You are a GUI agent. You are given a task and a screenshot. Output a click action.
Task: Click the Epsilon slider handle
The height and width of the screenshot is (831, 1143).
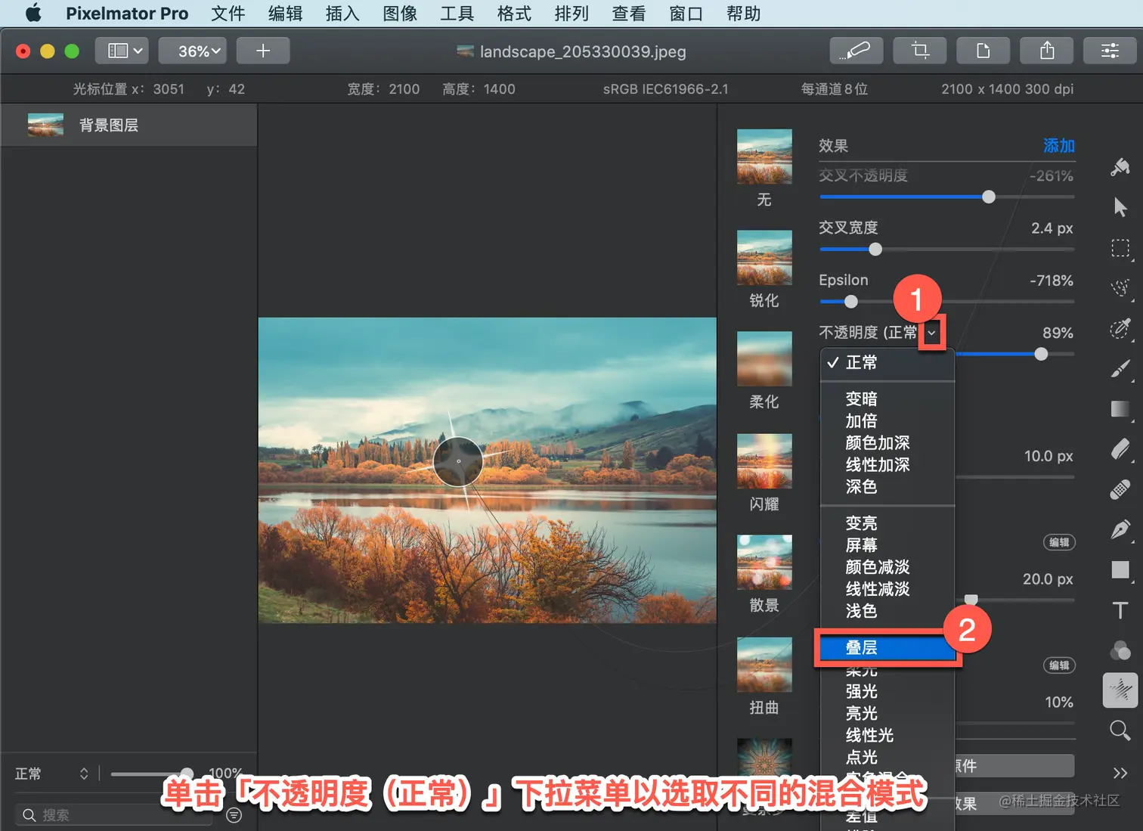851,302
